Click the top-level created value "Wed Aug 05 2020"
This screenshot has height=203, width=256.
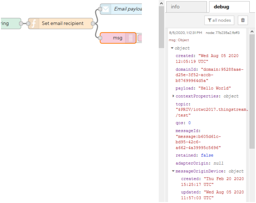click(x=207, y=59)
